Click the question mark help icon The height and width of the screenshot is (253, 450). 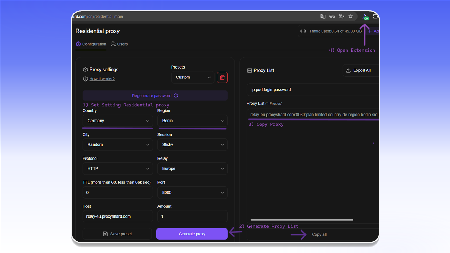(x=85, y=79)
